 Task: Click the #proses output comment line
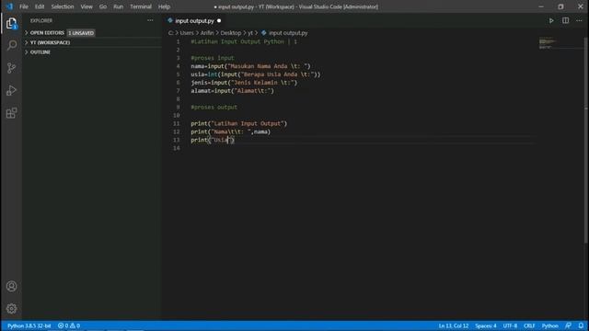[214, 108]
